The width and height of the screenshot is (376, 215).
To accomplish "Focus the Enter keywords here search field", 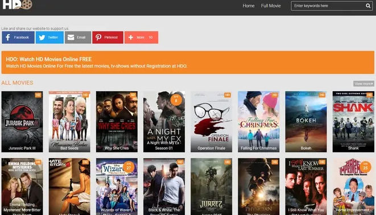I will point(328,6).
